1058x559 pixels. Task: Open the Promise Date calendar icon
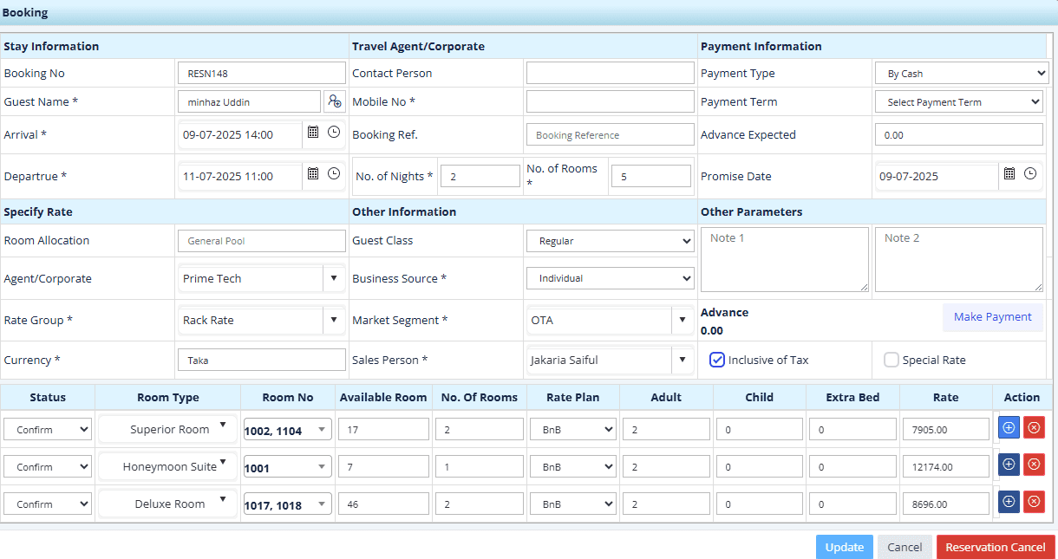tap(1009, 174)
